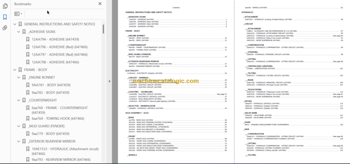This screenshot has height=164, width=350.
Task: Click bookmark icon beside 12AA797 - ADHESIVE (Red)
Action: point(28,55)
